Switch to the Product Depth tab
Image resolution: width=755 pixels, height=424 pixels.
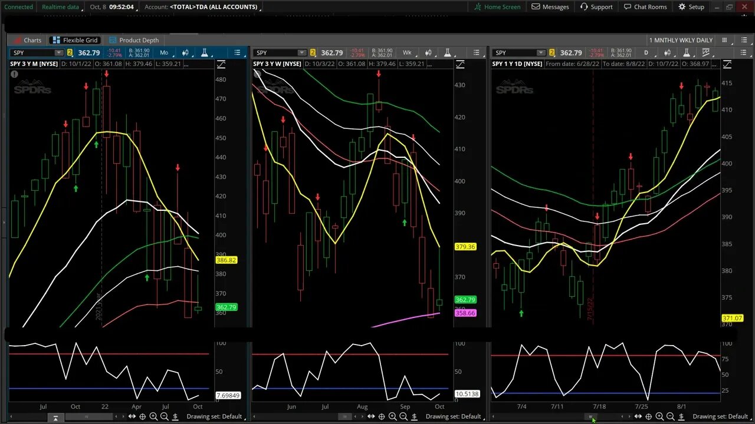pyautogui.click(x=134, y=40)
